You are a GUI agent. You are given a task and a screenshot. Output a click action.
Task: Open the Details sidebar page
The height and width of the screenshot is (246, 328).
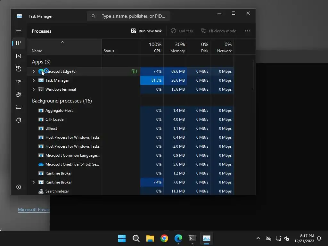click(x=18, y=107)
